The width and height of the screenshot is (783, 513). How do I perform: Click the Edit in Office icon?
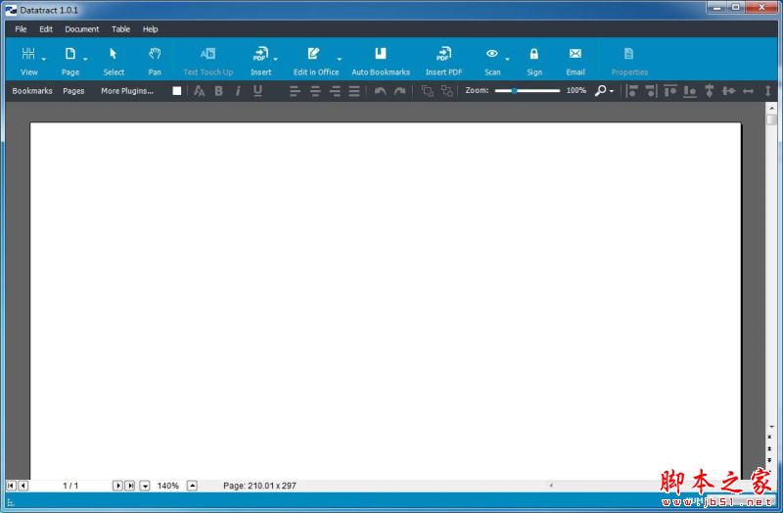[x=313, y=54]
